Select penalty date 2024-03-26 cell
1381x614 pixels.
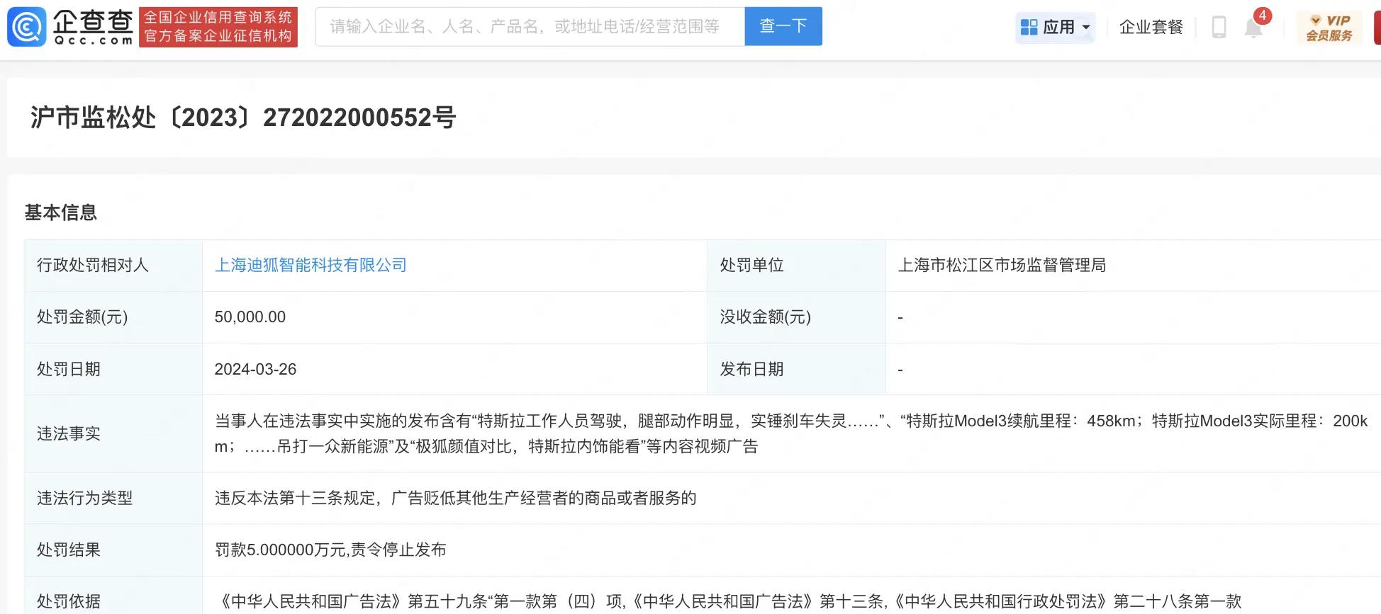[454, 369]
